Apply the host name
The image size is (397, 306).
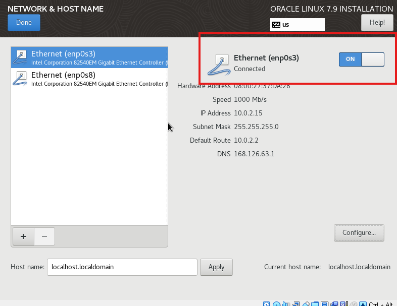pos(216,267)
